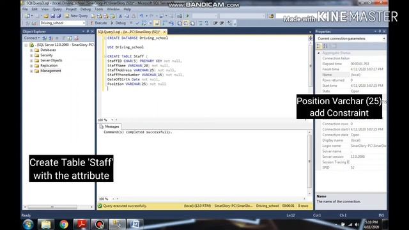Open Adobe Acrobat Reader from the taskbar

[x=81, y=224]
